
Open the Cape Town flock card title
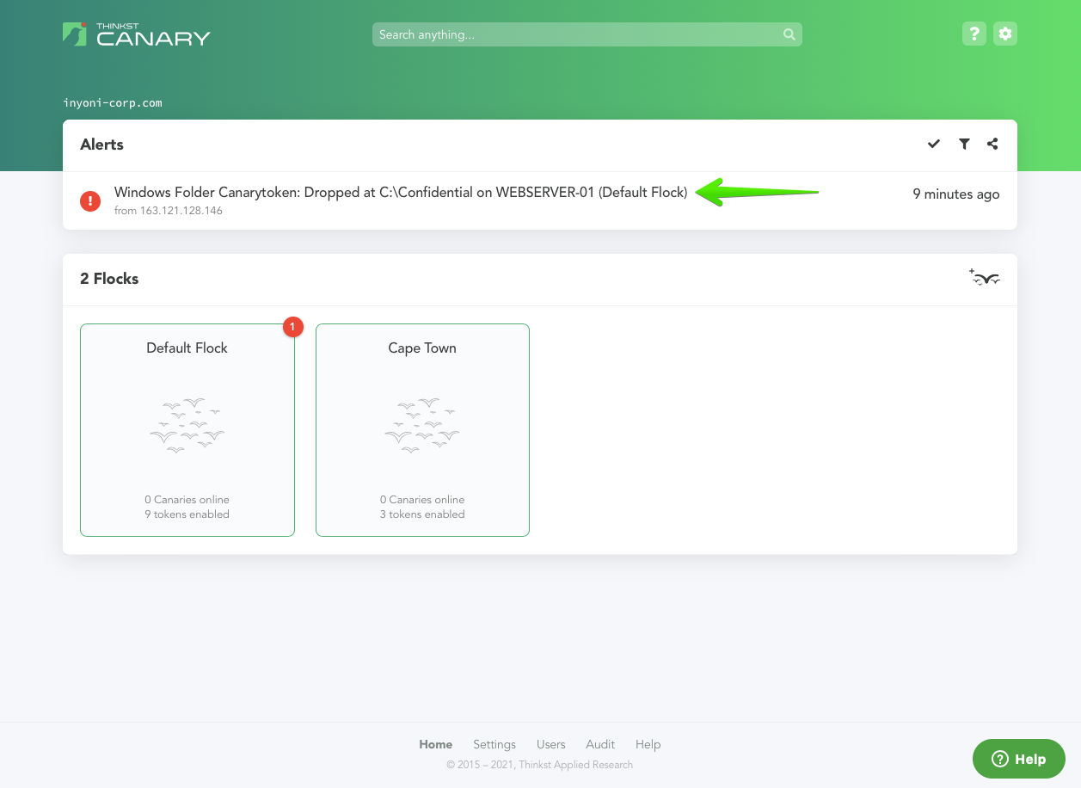click(422, 348)
